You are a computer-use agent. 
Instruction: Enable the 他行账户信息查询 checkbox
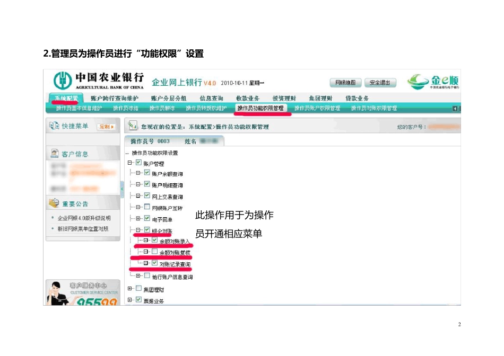(147, 275)
